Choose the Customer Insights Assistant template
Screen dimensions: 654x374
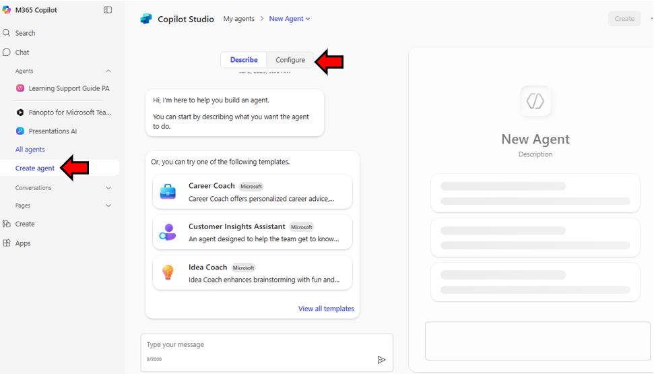click(253, 232)
